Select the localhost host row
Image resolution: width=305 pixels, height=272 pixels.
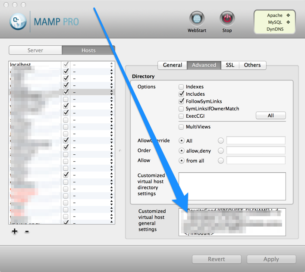tap(61, 65)
